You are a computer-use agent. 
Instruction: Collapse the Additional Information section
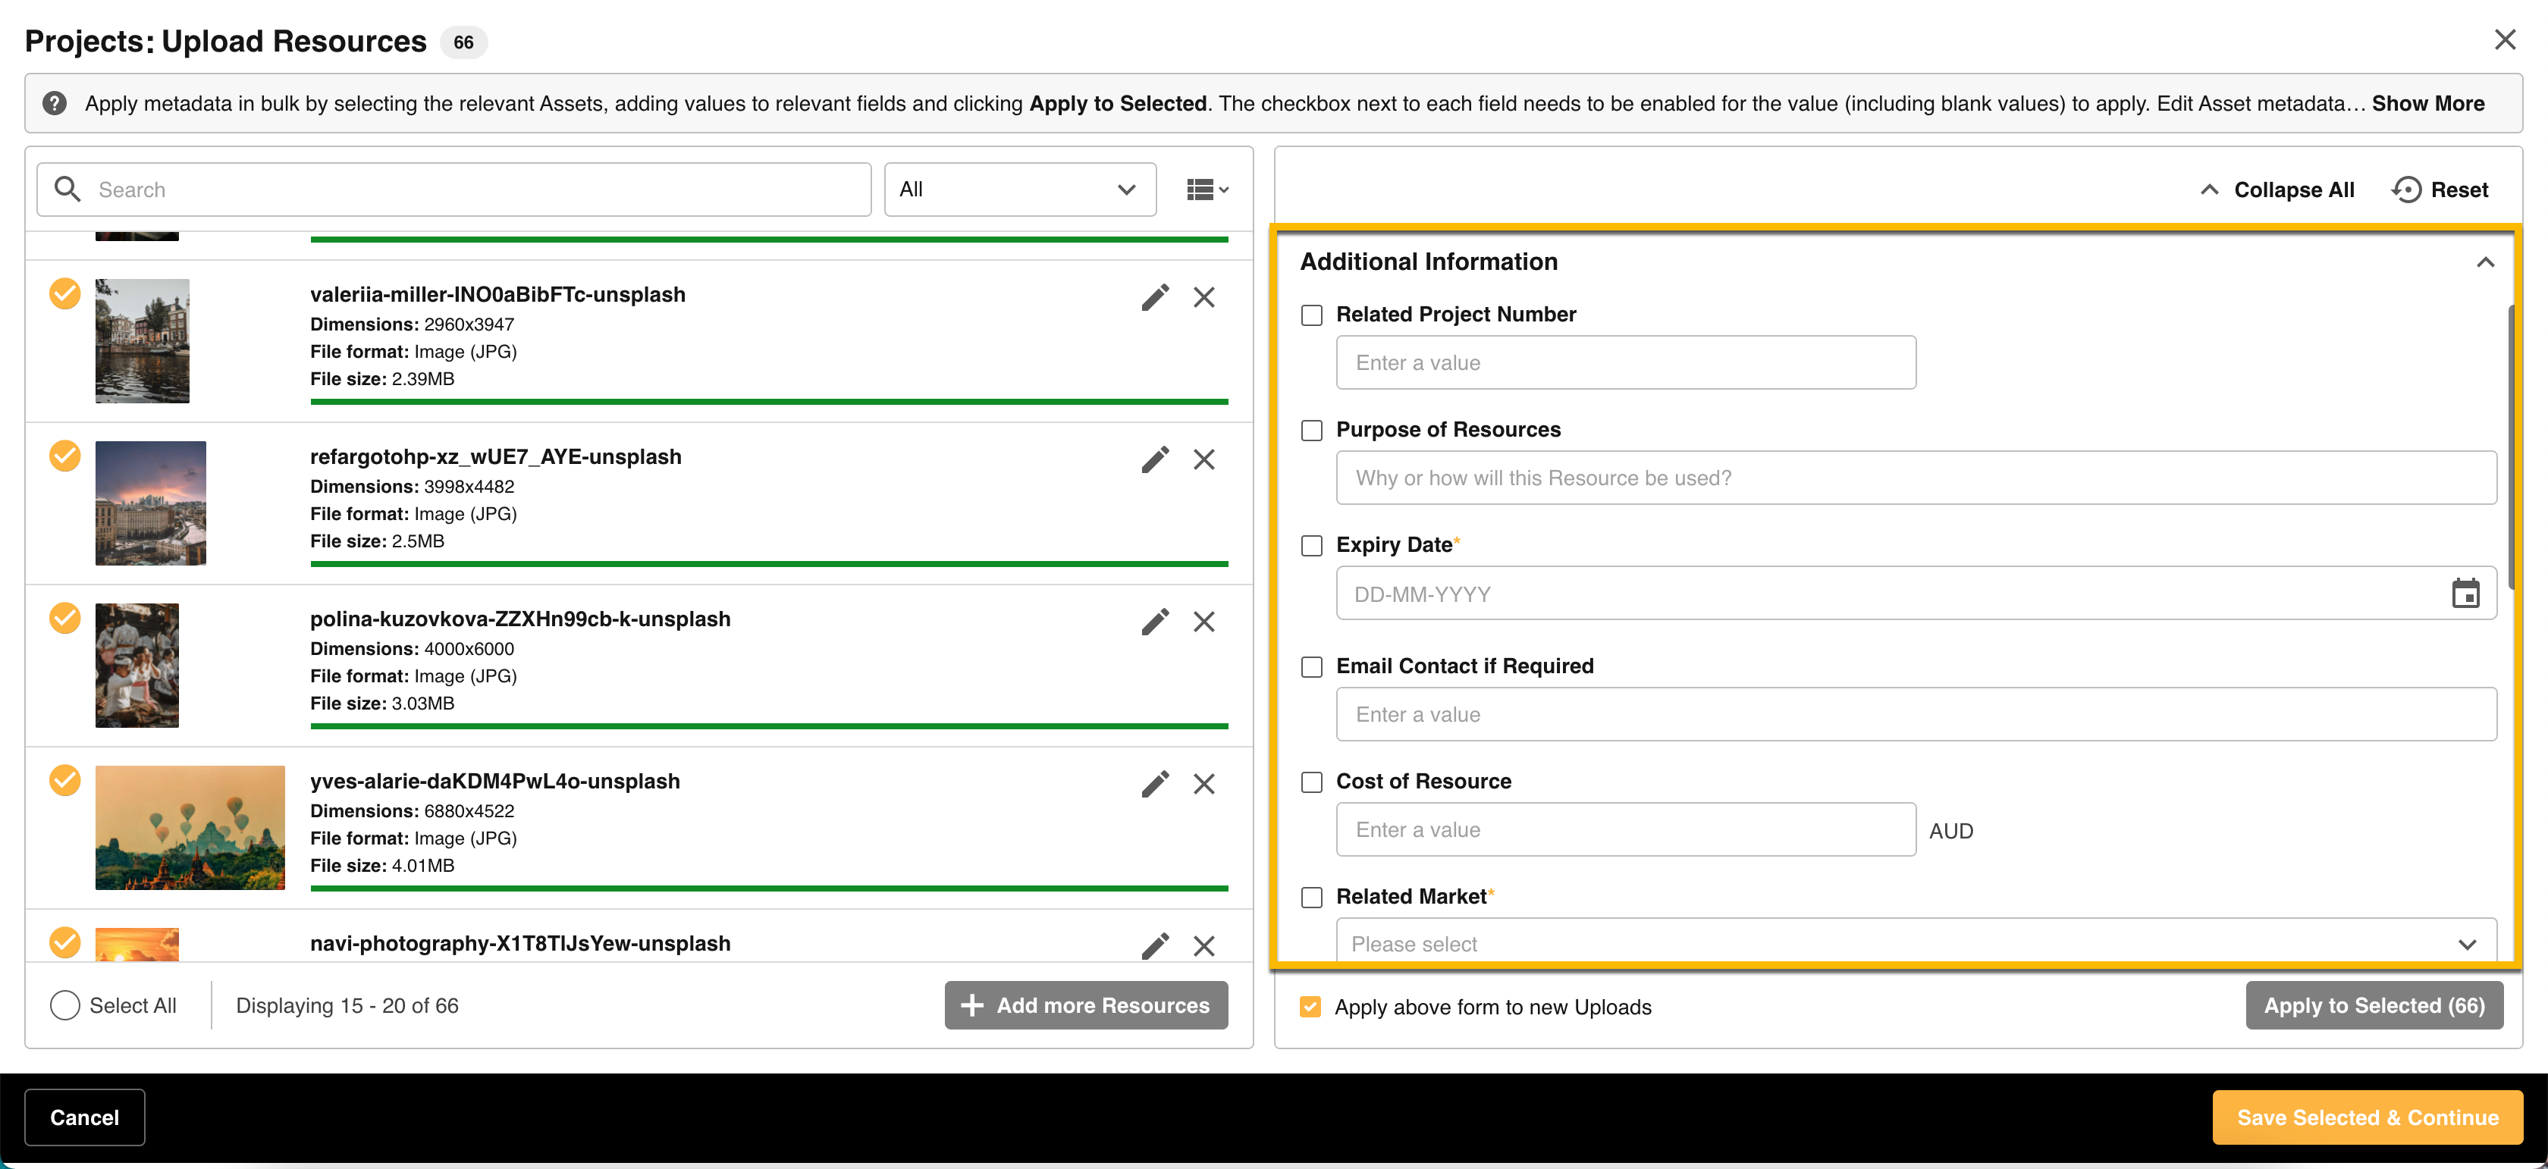click(x=2485, y=262)
